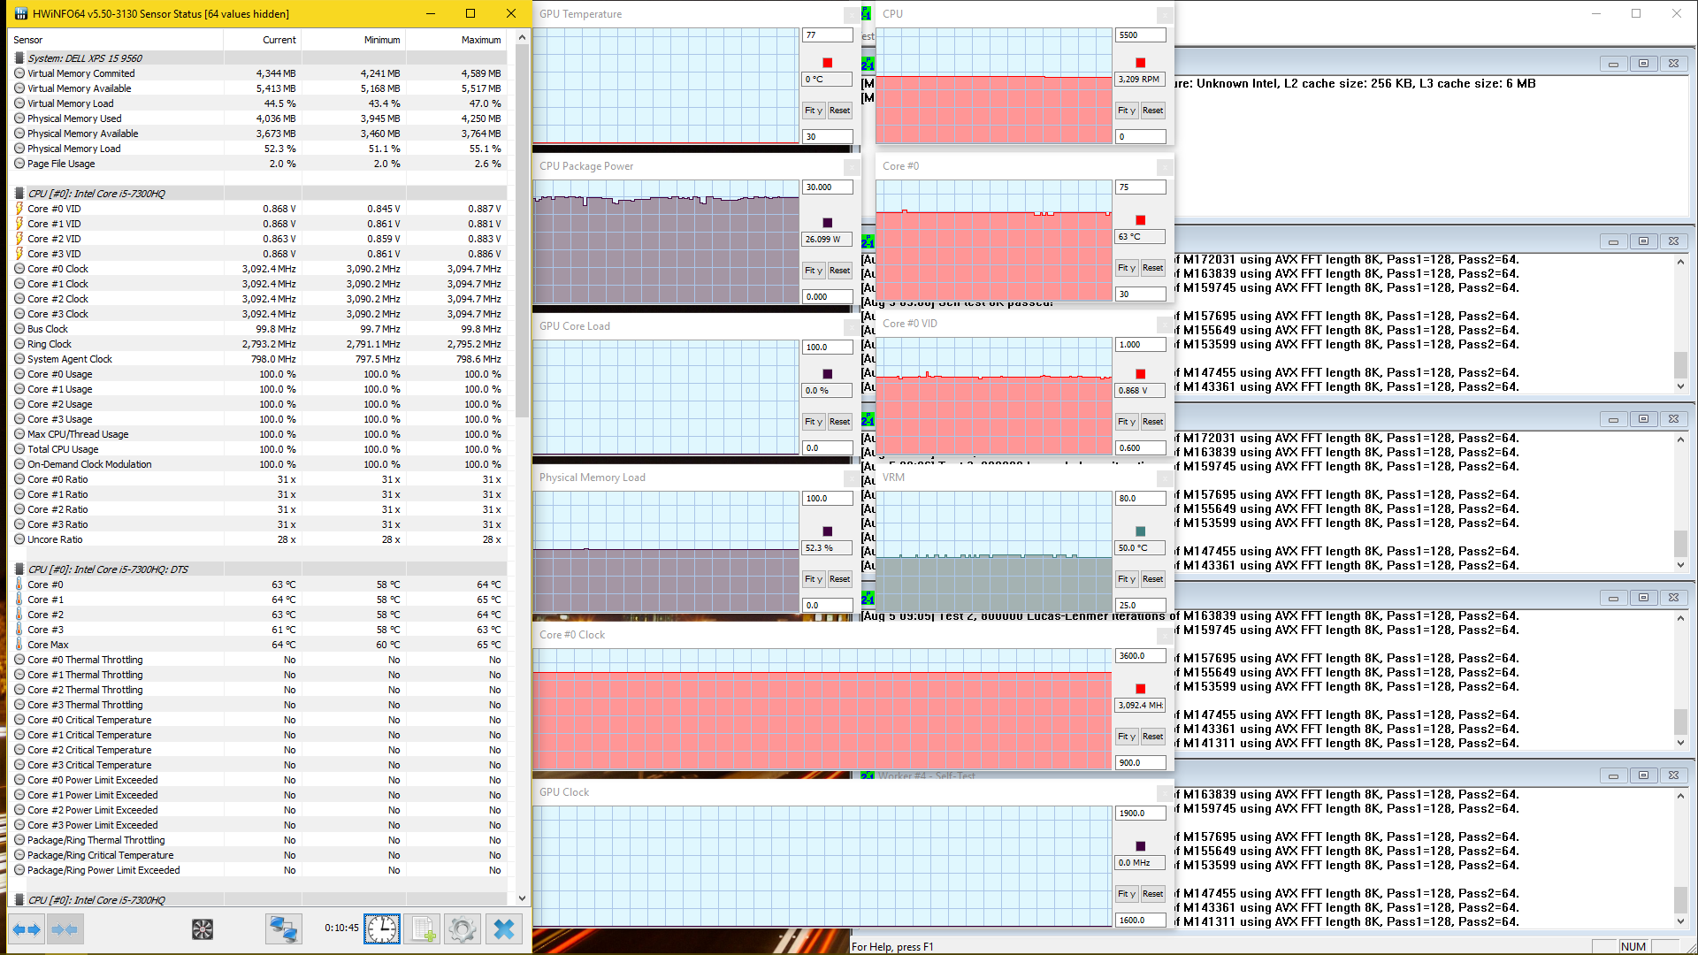Select the System Agent Clock row
This screenshot has width=1698, height=955.
pos(257,359)
